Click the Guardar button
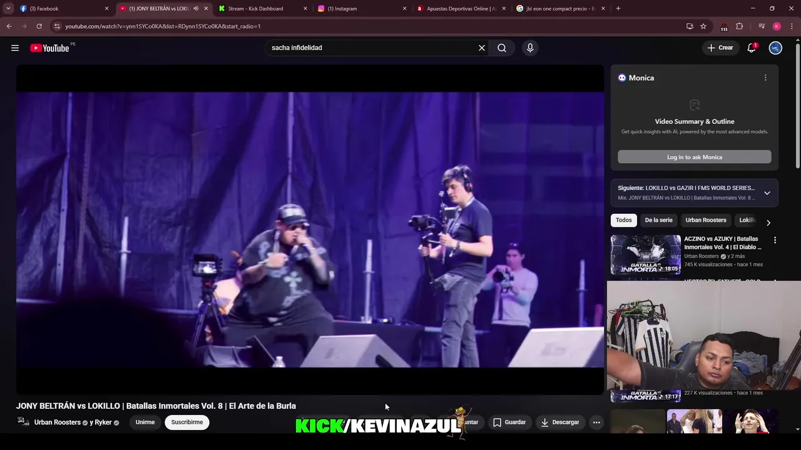This screenshot has height=450, width=801. [x=509, y=422]
